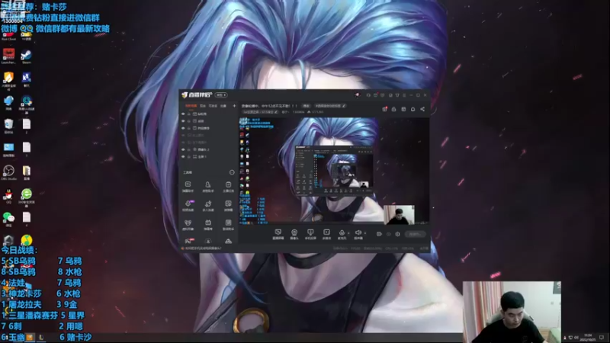The width and height of the screenshot is (610, 343).
Task: Open Riot Client desktop shortcut
Action: pos(8,36)
